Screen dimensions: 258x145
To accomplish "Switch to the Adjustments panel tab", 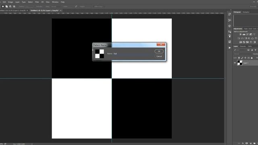I will pos(238,29).
